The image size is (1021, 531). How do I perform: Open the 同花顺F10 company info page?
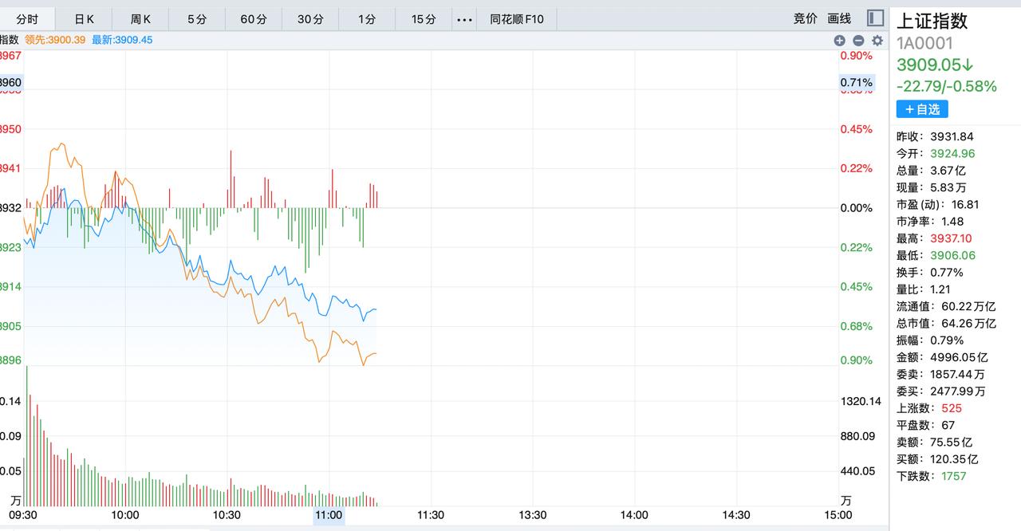[x=516, y=18]
